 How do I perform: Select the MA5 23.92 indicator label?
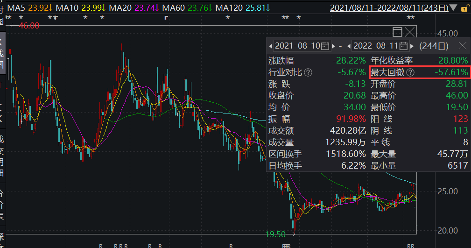click(29, 8)
